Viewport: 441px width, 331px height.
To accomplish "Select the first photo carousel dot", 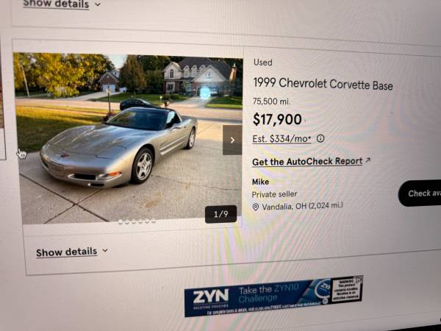I will click(121, 222).
